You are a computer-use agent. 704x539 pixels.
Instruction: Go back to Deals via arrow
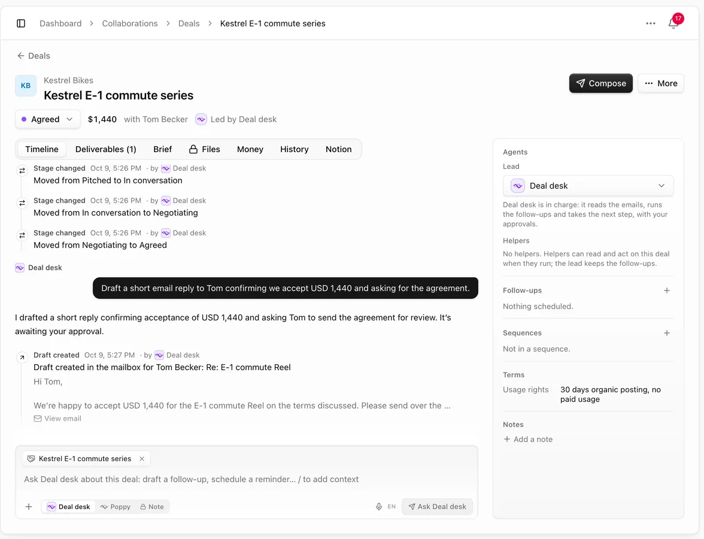pyautogui.click(x=34, y=56)
